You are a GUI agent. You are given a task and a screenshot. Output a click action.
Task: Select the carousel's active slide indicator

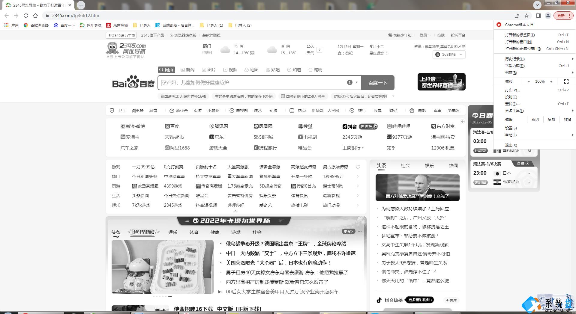[x=170, y=296]
